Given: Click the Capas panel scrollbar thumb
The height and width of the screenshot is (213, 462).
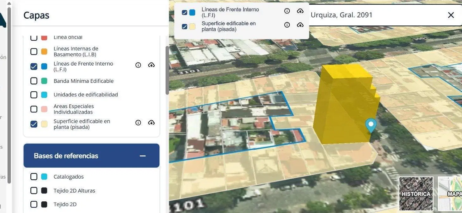Looking at the screenshot, I should [x=167, y=70].
